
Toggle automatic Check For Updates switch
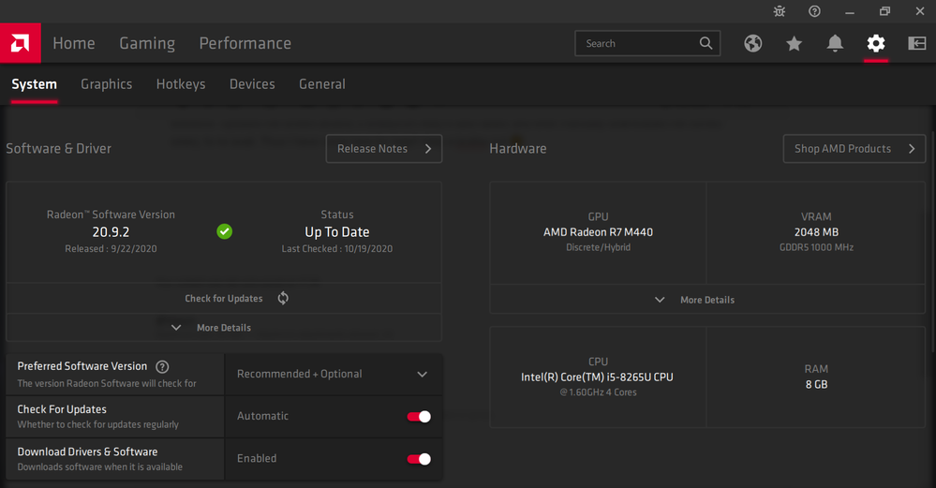[419, 417]
